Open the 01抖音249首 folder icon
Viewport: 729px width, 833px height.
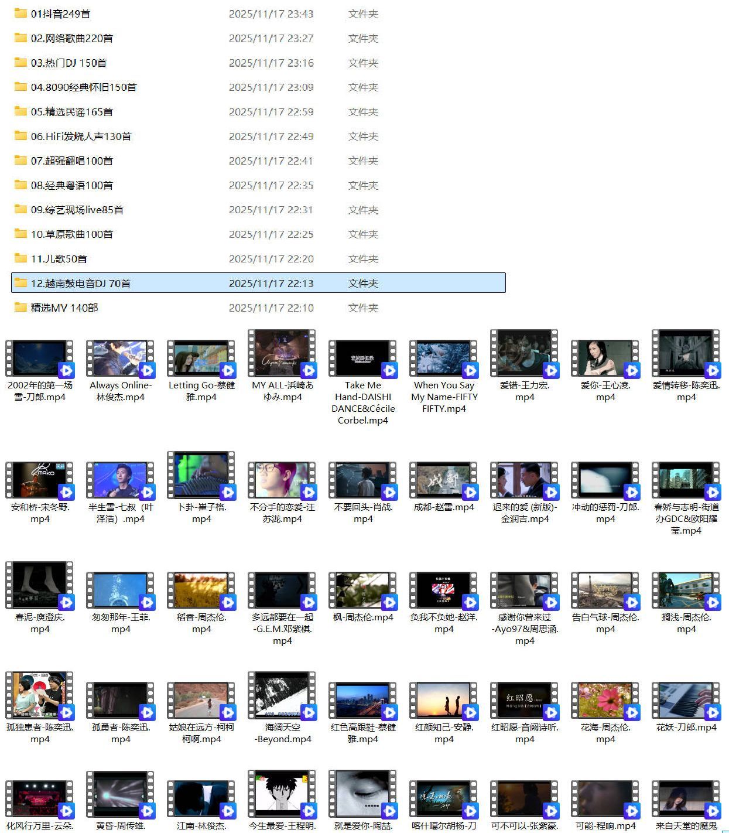click(x=20, y=13)
